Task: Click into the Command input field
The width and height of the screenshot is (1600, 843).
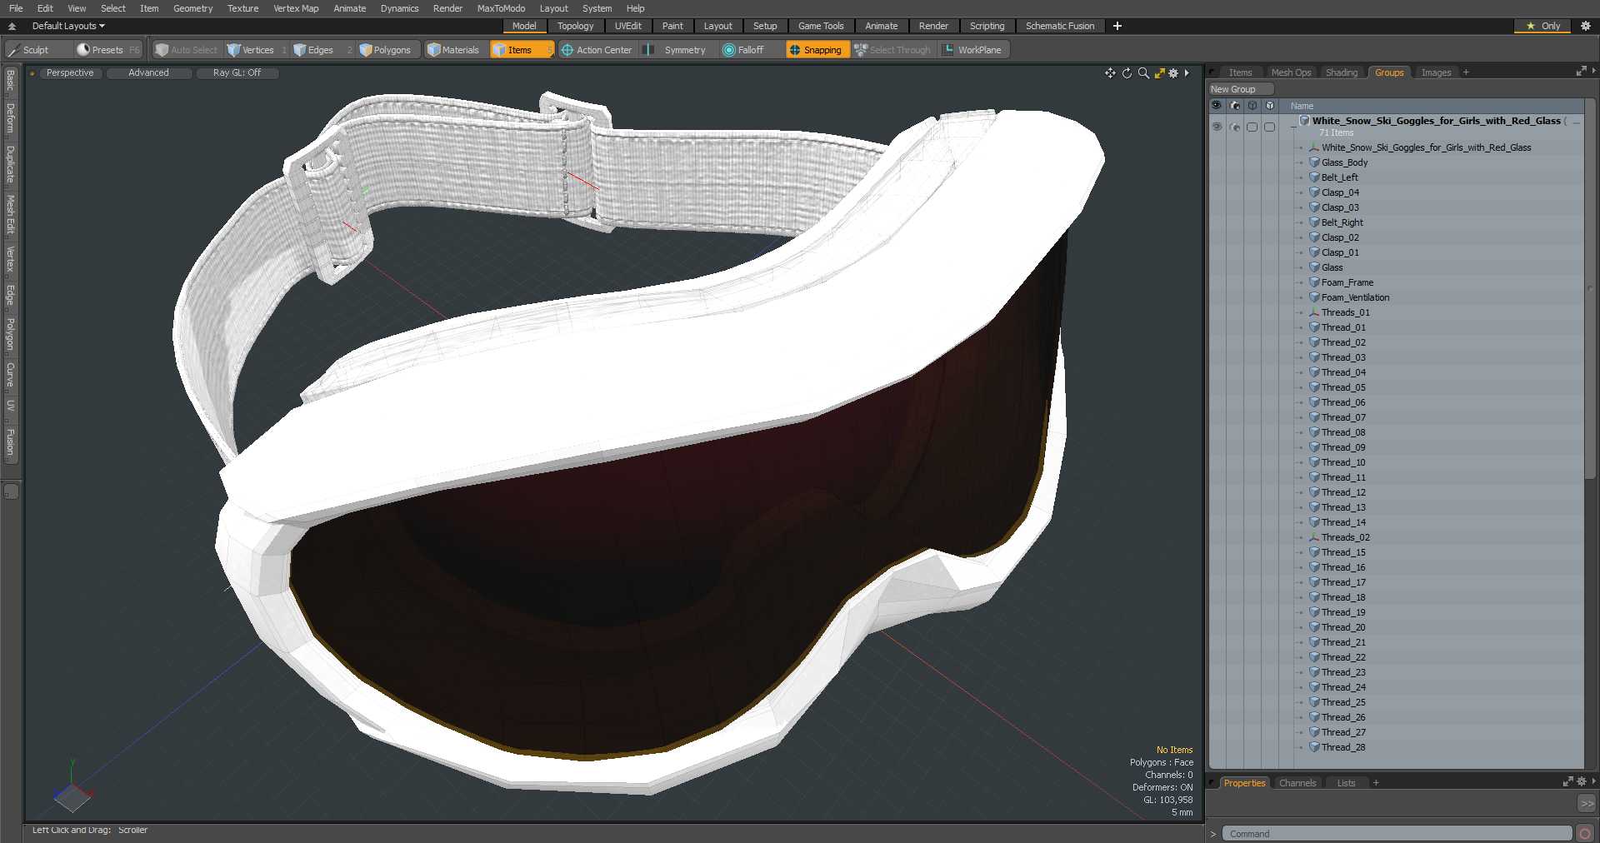Action: 1397,833
